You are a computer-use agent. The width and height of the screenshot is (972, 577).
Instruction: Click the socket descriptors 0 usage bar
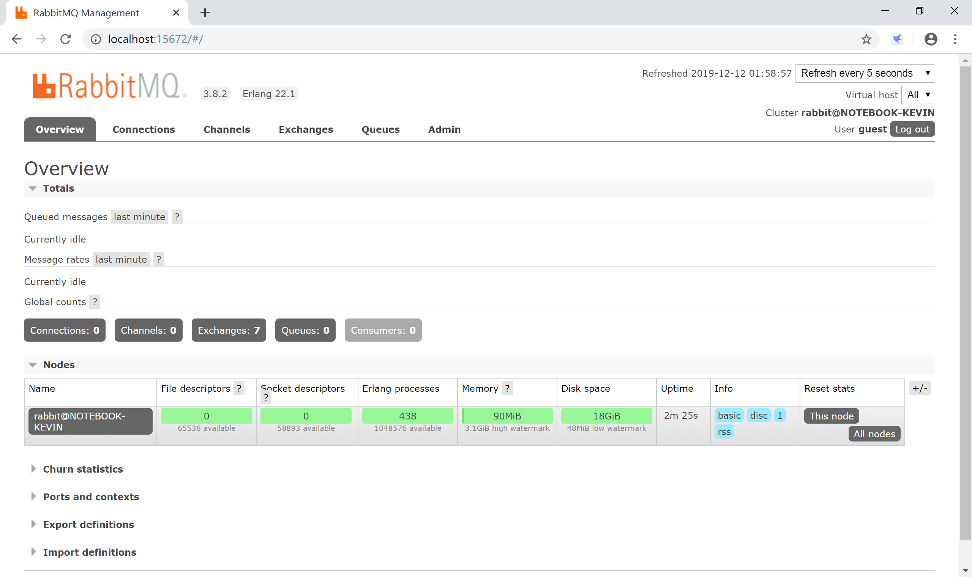coord(306,416)
